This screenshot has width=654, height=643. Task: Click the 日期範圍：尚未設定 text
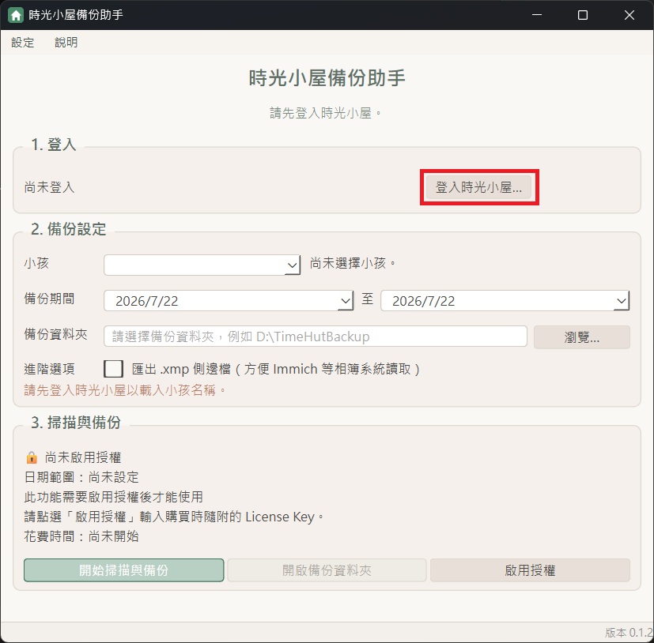(81, 477)
